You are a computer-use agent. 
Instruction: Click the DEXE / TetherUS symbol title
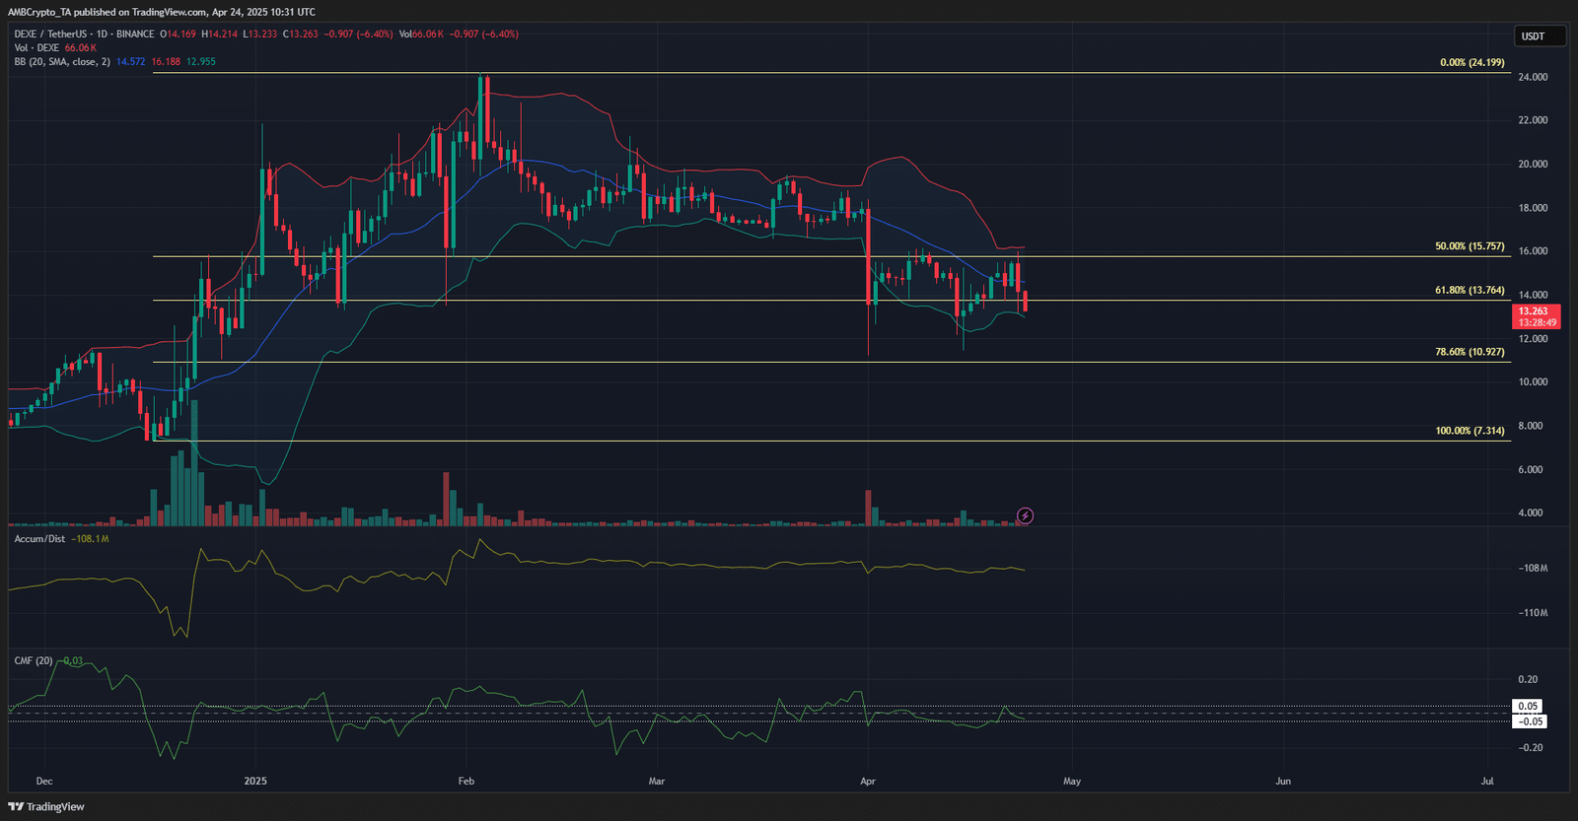(84, 34)
